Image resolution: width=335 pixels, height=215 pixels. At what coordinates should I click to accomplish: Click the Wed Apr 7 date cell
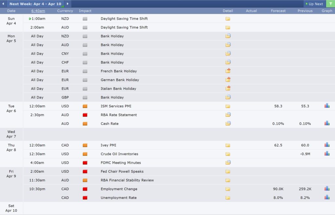(11, 134)
